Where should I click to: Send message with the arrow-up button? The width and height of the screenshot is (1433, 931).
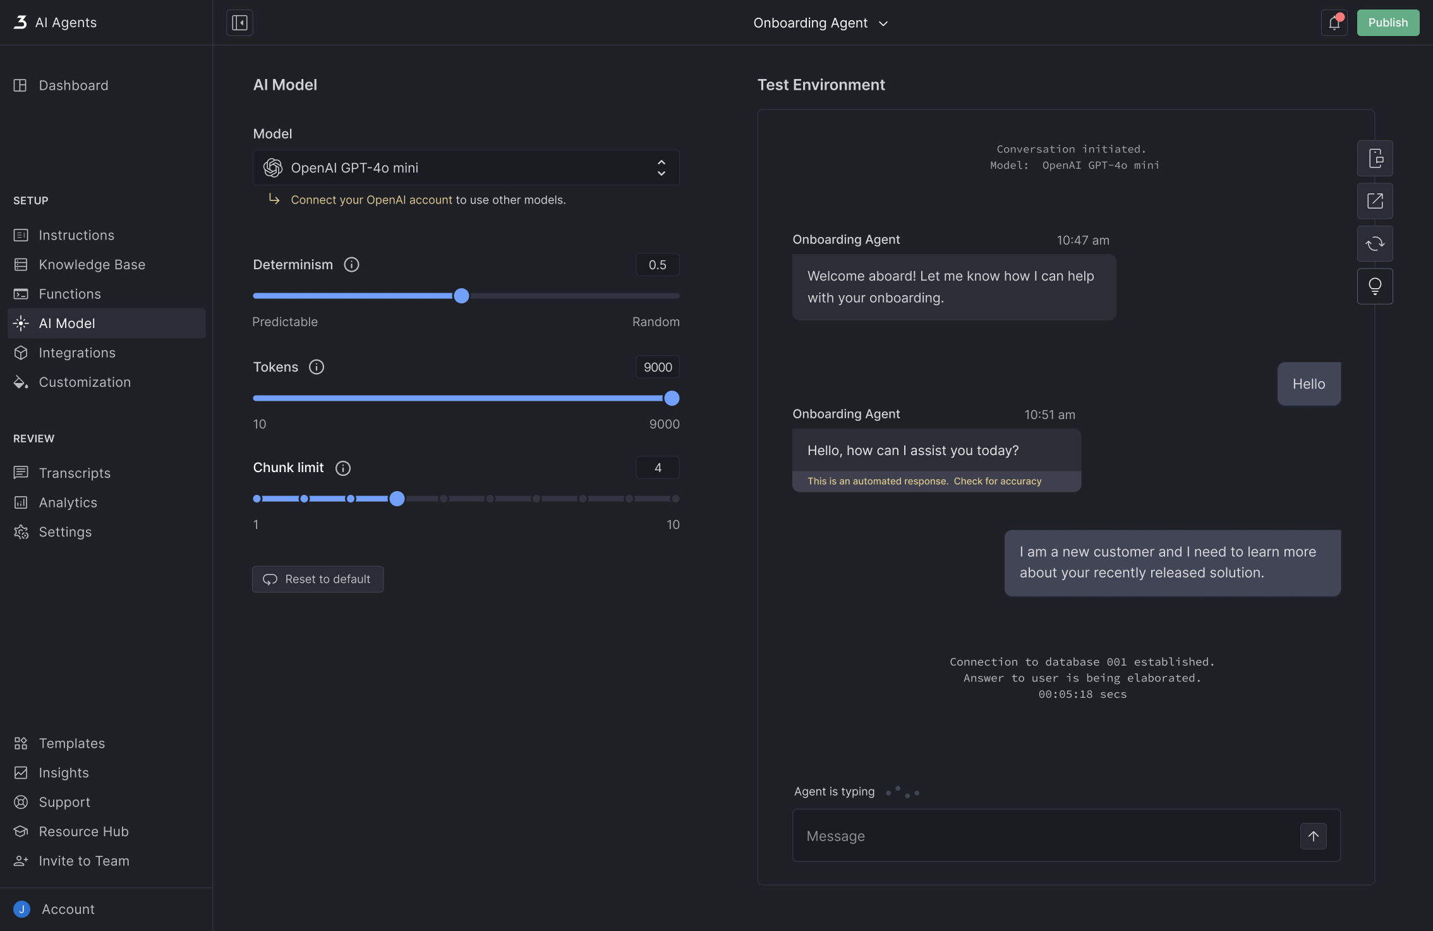click(x=1313, y=836)
